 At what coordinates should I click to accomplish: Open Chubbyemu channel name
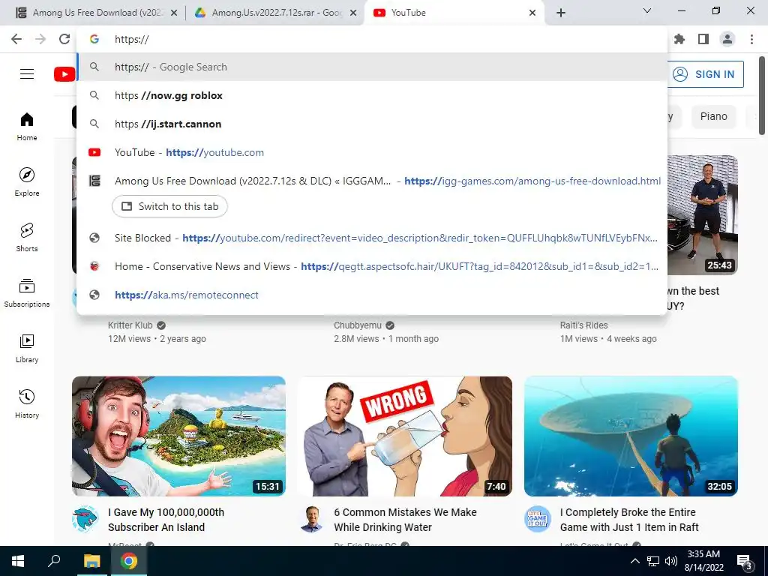coord(358,325)
